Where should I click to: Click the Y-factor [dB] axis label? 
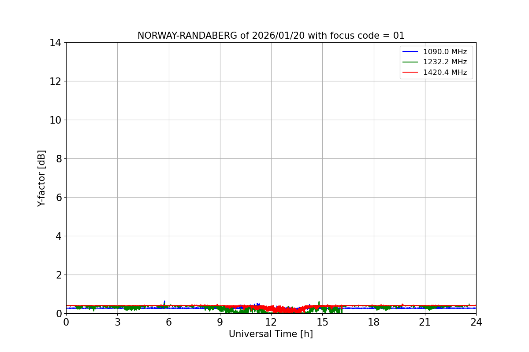point(41,178)
